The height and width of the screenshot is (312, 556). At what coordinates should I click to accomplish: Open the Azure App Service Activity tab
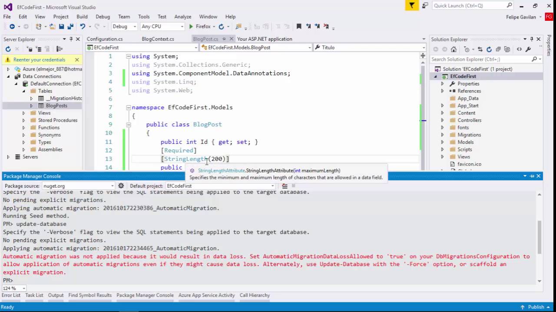pyautogui.click(x=206, y=295)
